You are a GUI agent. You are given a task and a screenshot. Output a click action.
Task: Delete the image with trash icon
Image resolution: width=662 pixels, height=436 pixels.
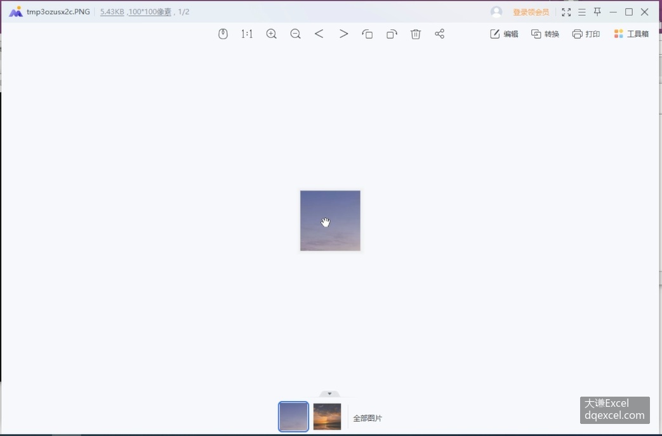416,34
